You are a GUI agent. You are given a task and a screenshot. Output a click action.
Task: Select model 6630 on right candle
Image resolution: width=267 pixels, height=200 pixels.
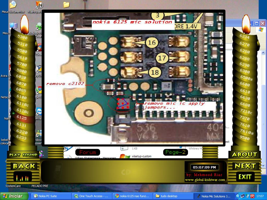tap(245, 98)
